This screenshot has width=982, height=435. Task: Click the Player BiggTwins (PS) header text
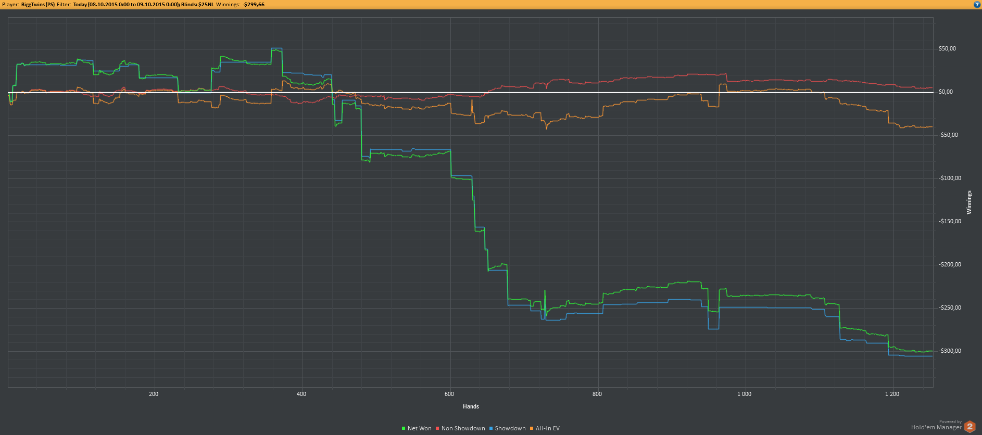pyautogui.click(x=29, y=4)
